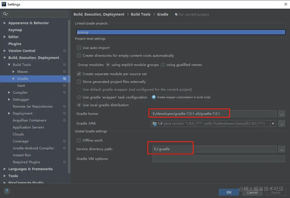Click the JDK folder icon in Gradle JVM field
Screen dimensions: 290x198
(x=154, y=123)
